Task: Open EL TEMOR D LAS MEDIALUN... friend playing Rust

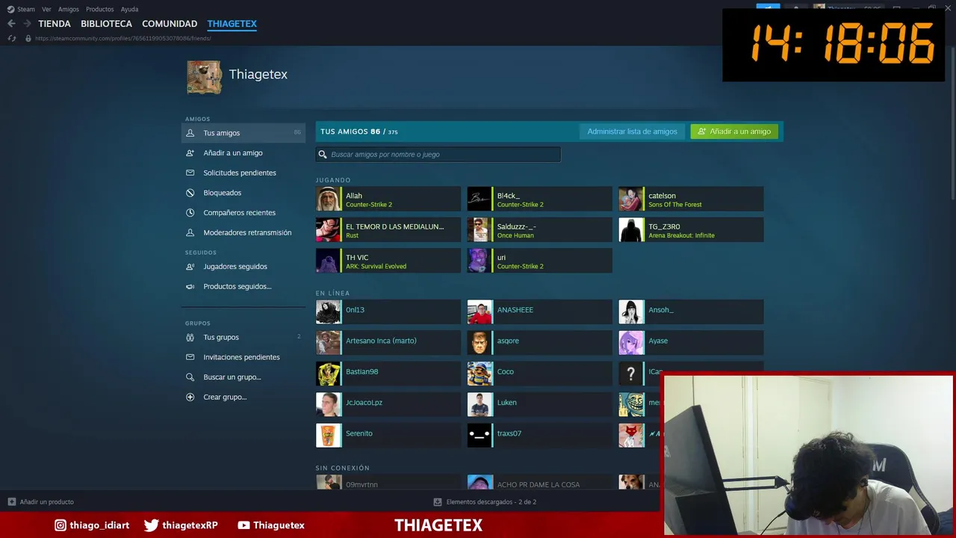Action: point(388,230)
